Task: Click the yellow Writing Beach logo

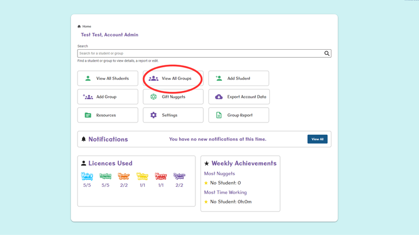Action: click(142, 176)
